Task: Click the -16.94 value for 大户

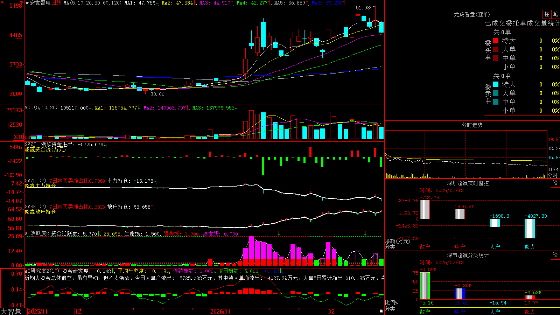Action: tap(498, 303)
